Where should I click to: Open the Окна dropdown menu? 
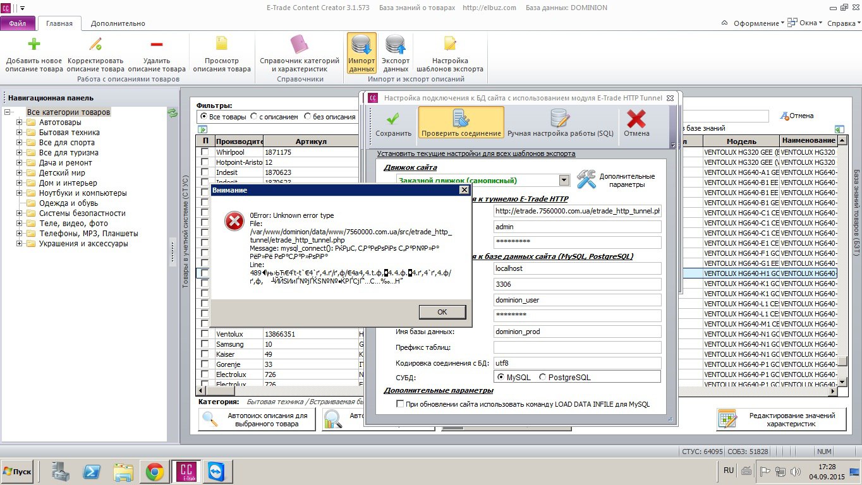(x=805, y=23)
